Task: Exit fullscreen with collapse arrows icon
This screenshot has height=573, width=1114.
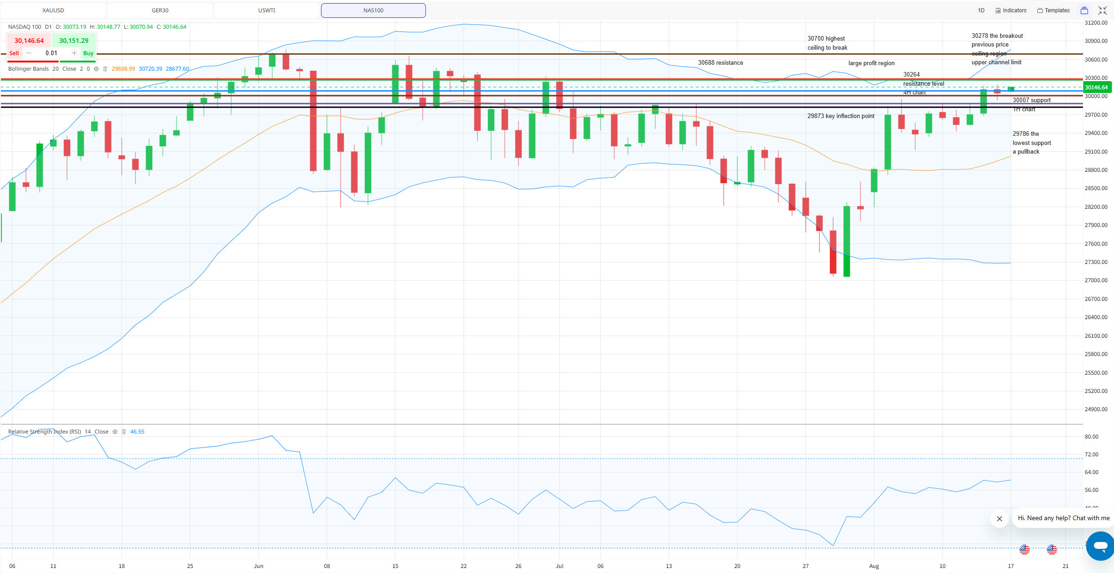Action: 1103,10
